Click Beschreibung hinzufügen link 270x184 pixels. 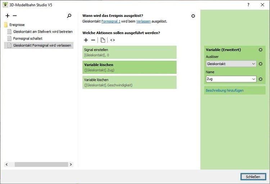(224, 91)
